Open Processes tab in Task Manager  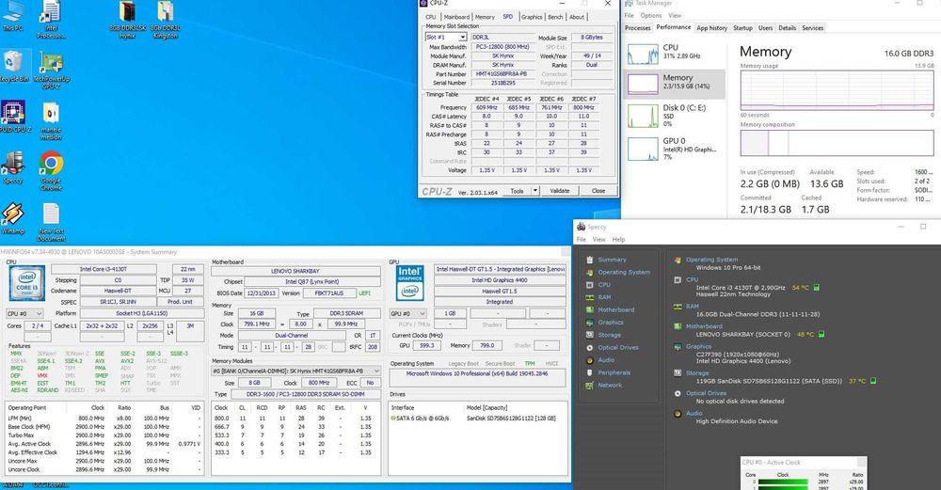pyautogui.click(x=637, y=28)
